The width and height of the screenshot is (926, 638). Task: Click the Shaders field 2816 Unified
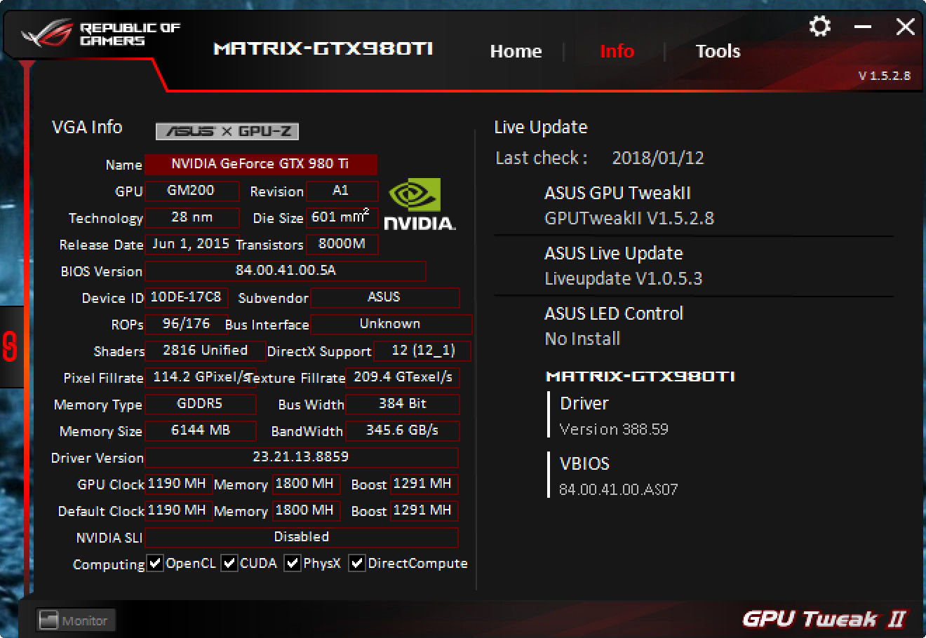[x=205, y=351]
